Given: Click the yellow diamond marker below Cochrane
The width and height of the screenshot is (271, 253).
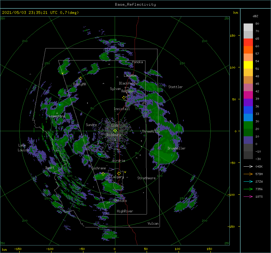Looking at the screenshot, I should (103, 174).
